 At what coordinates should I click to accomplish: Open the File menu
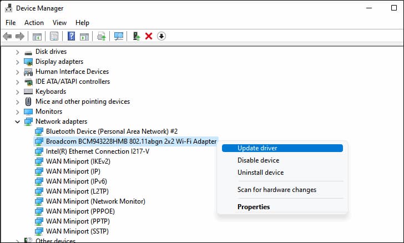(11, 23)
